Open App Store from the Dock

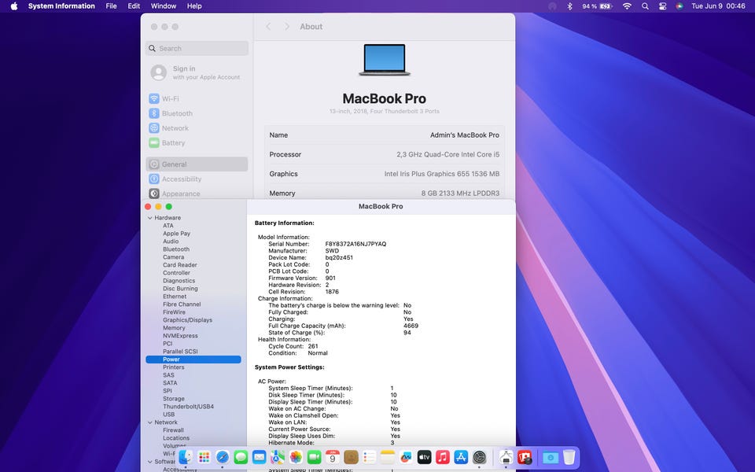click(x=461, y=457)
